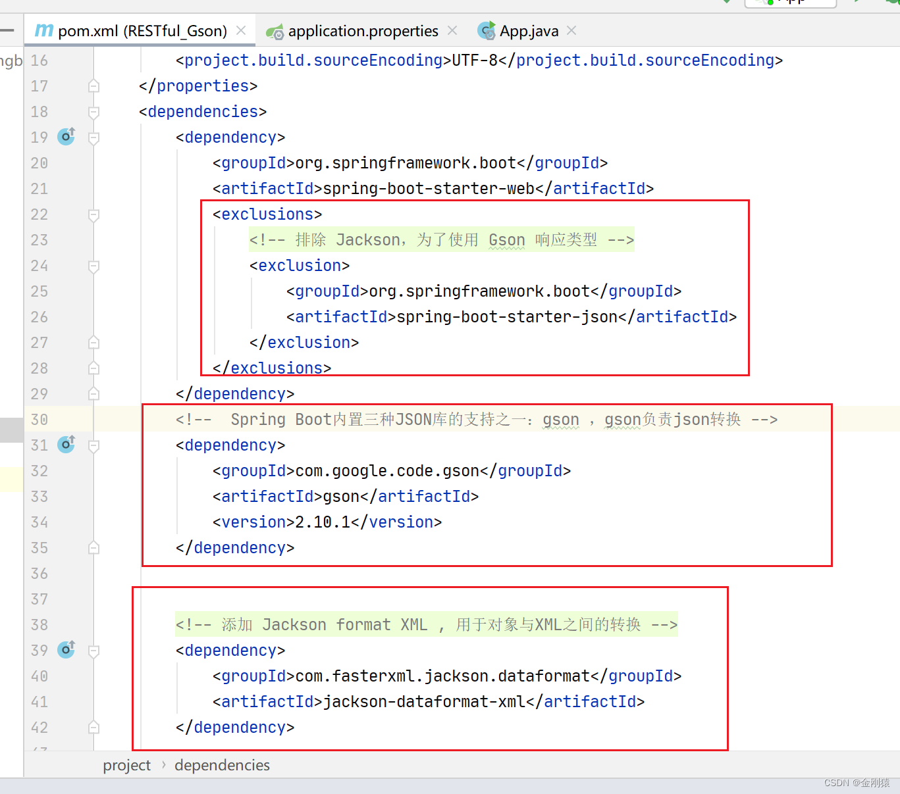900x794 pixels.
Task: Click the 'gson' artifactId value
Action: click(341, 497)
